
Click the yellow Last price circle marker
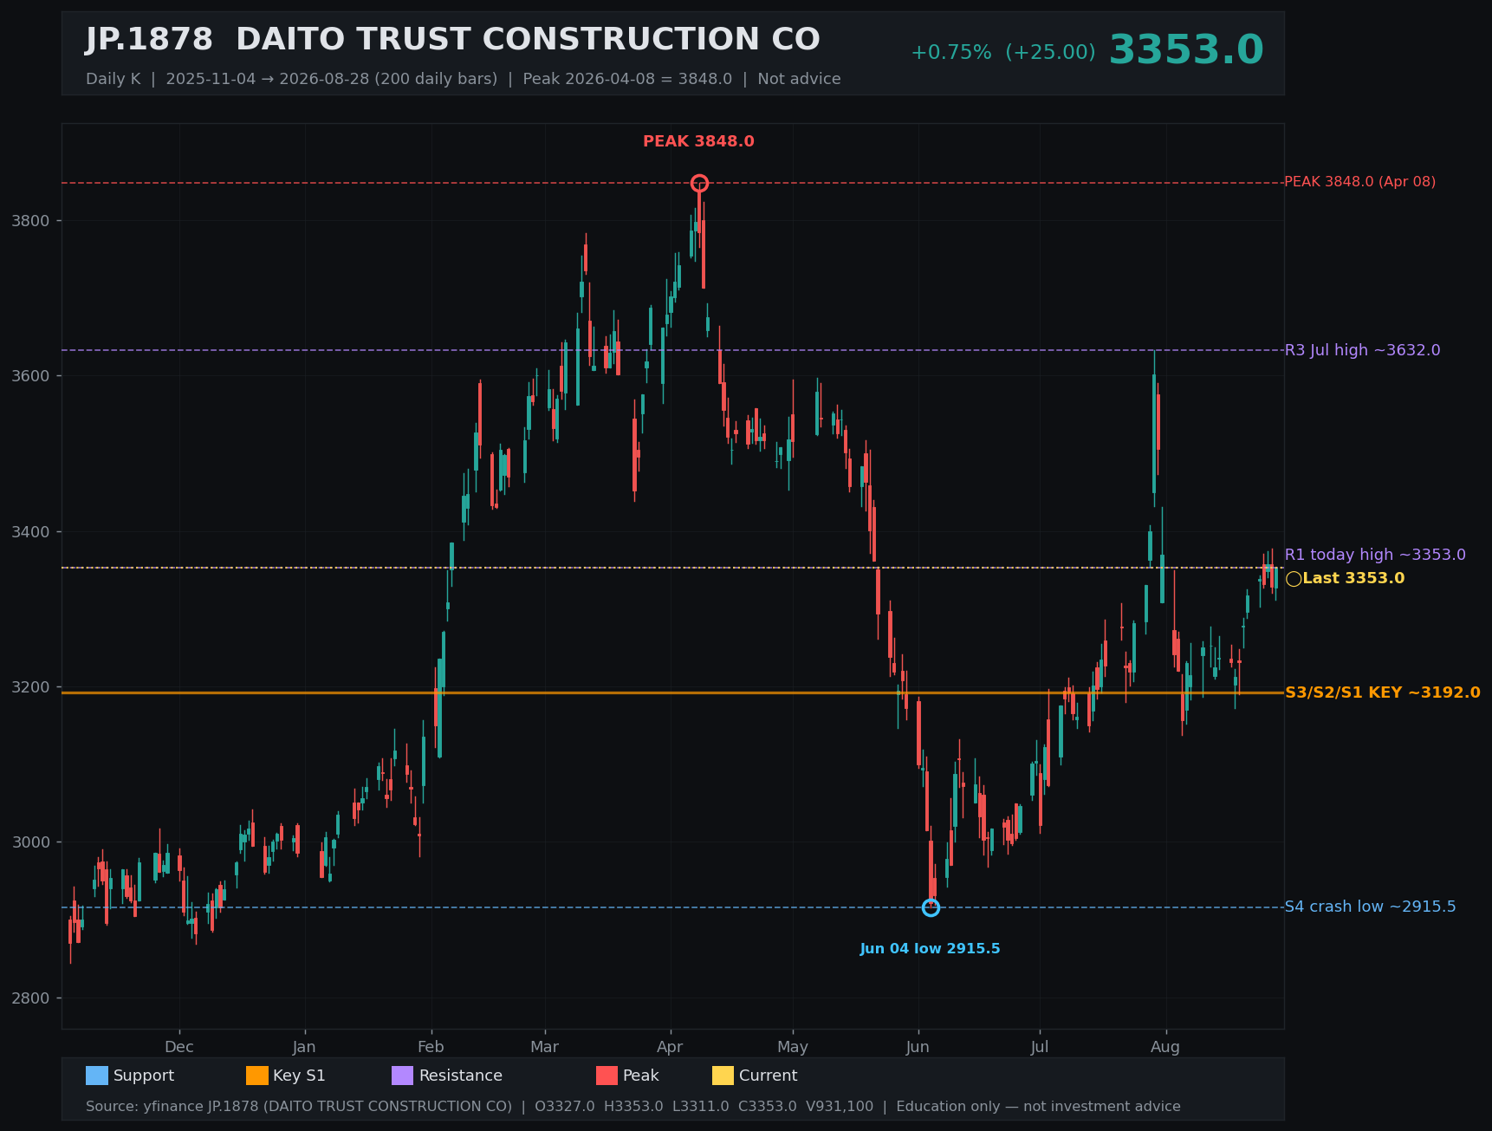click(x=1294, y=579)
